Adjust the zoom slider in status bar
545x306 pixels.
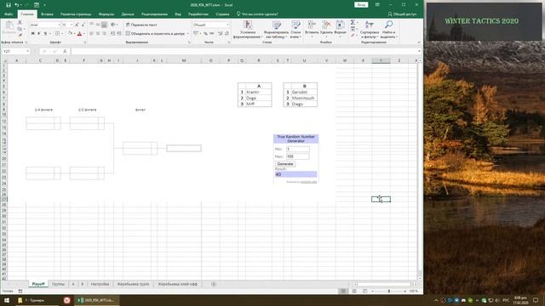point(388,291)
